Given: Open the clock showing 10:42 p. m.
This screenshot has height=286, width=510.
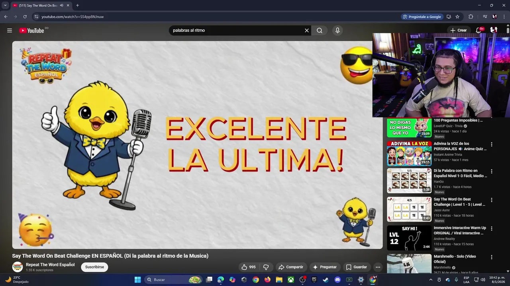Looking at the screenshot, I should click(x=497, y=280).
